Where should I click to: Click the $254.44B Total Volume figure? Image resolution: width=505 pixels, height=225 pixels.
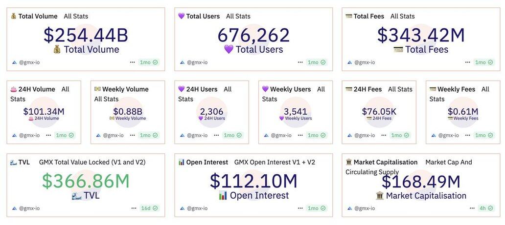(x=86, y=35)
